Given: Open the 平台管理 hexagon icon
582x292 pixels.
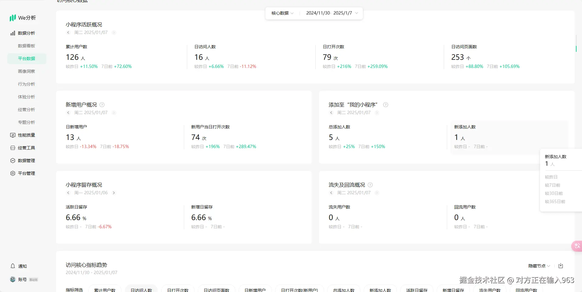Looking at the screenshot, I should point(13,173).
